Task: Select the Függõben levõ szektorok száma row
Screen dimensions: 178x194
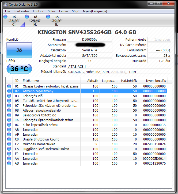Action: coord(87,149)
